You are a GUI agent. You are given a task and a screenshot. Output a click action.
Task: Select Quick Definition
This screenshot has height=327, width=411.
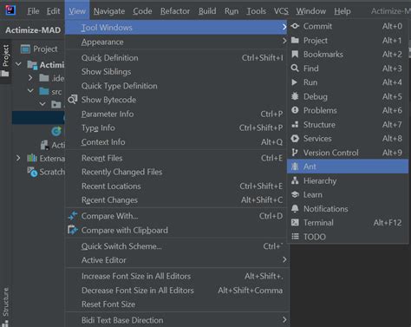[176, 58]
